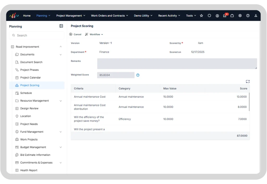The height and width of the screenshot is (184, 267).
Task: Click the Document Search icon
Action: [x=17, y=62]
